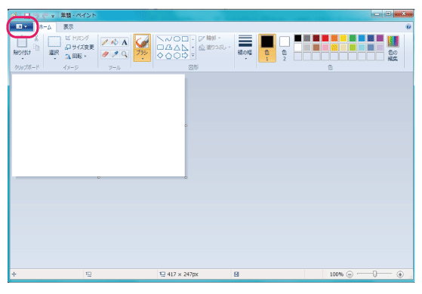This screenshot has height=294, width=422.
Task: Pick the yellow color swatch in top row
Action: 343,38
